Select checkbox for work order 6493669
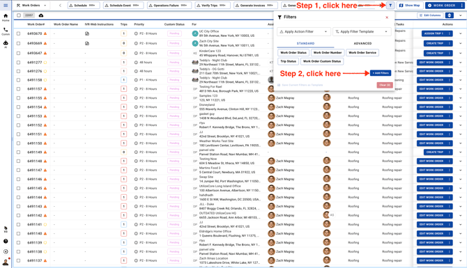This screenshot has width=467, height=268. coord(18,43)
